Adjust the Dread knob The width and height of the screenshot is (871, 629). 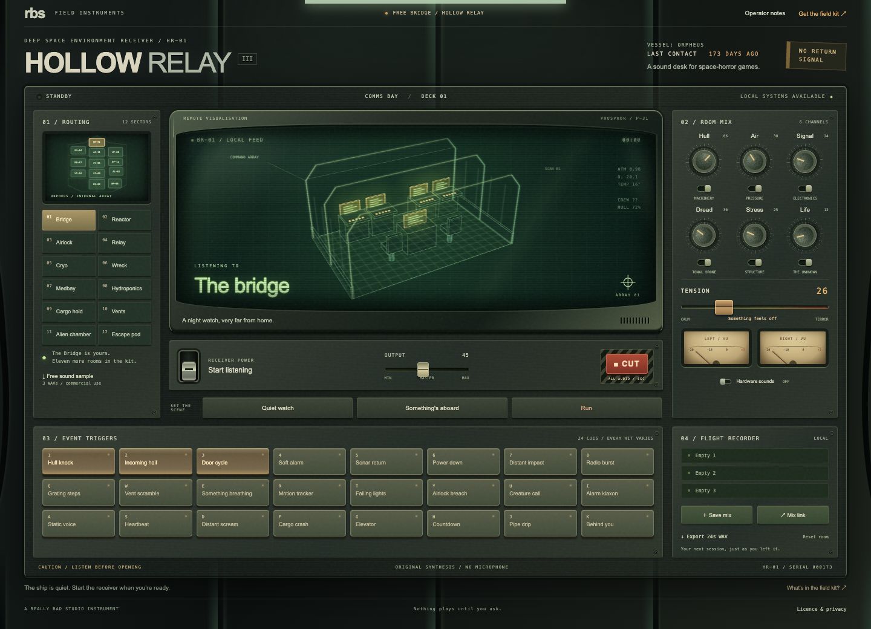pos(704,235)
